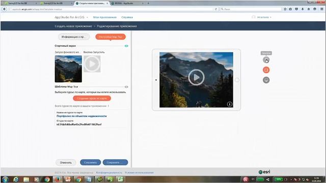Click the esri logo in footer
The height and width of the screenshot is (183, 326).
(264, 172)
